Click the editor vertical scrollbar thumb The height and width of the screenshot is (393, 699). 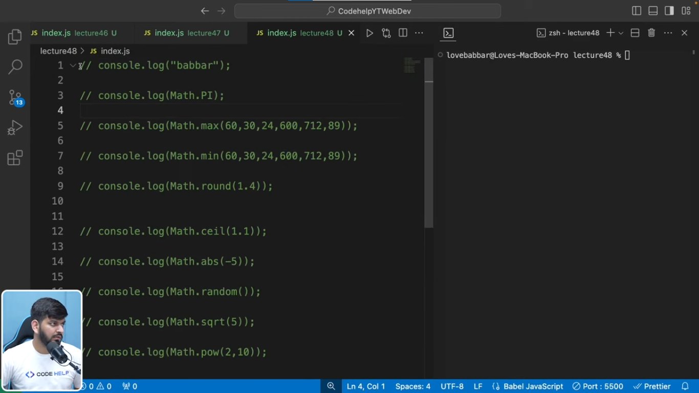[x=429, y=143]
